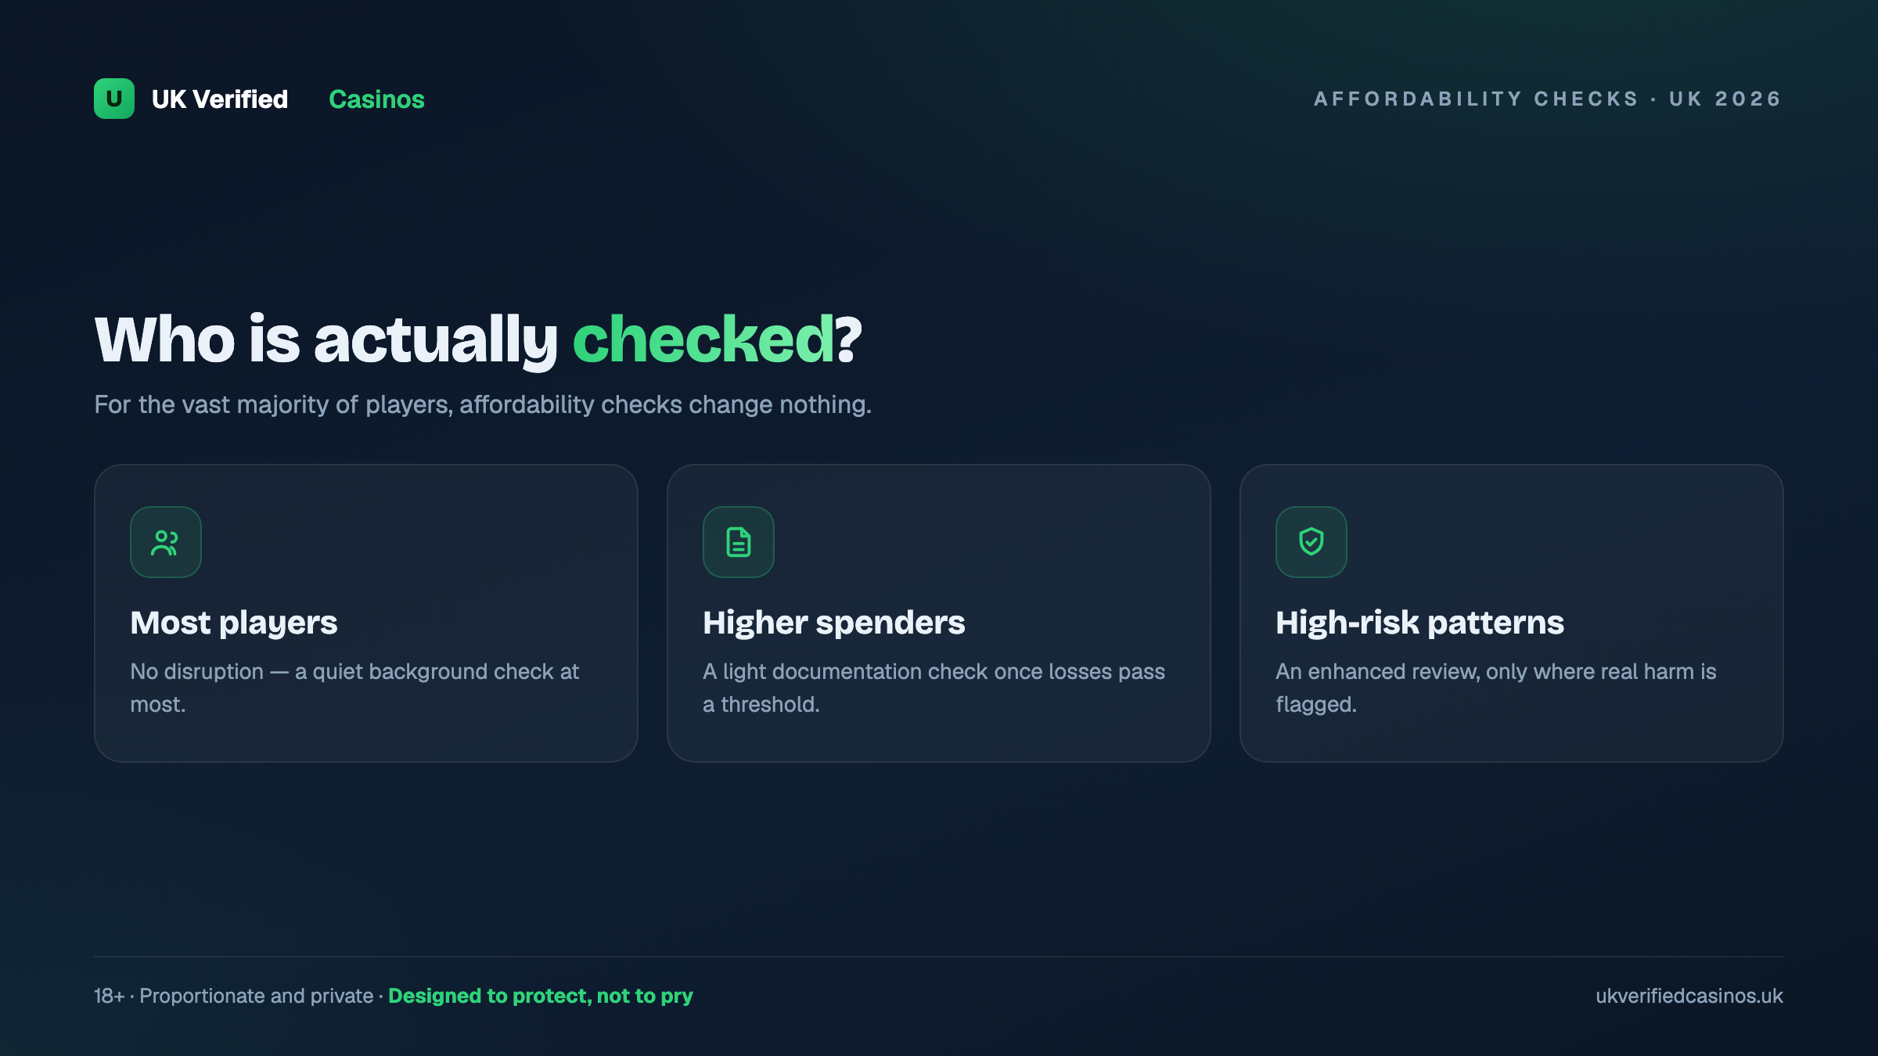Click the shield checkmark icon
This screenshot has height=1056, width=1878.
(x=1311, y=542)
